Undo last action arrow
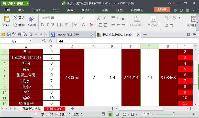Screen dimensions: 199x118 tap(36, 34)
